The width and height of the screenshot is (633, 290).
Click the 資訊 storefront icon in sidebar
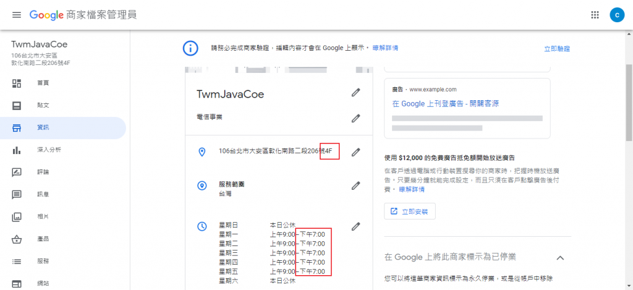pos(17,128)
